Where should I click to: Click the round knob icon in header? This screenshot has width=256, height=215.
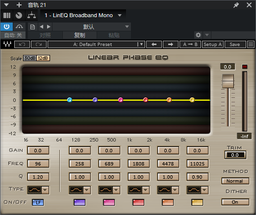(19, 16)
